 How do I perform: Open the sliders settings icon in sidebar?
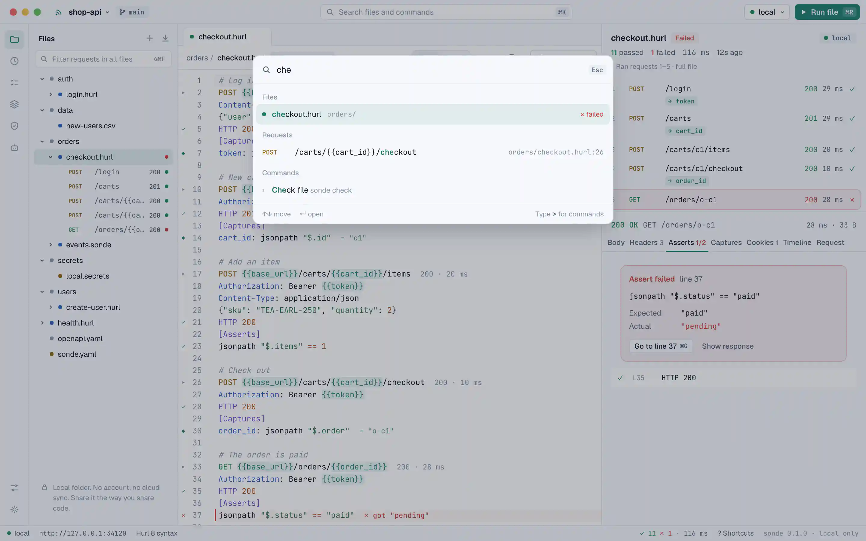click(x=14, y=488)
